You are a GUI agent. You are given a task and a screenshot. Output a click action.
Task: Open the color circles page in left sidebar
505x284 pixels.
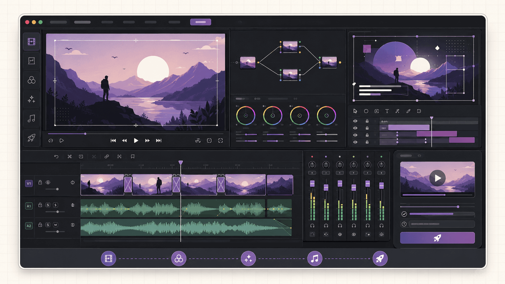click(31, 80)
